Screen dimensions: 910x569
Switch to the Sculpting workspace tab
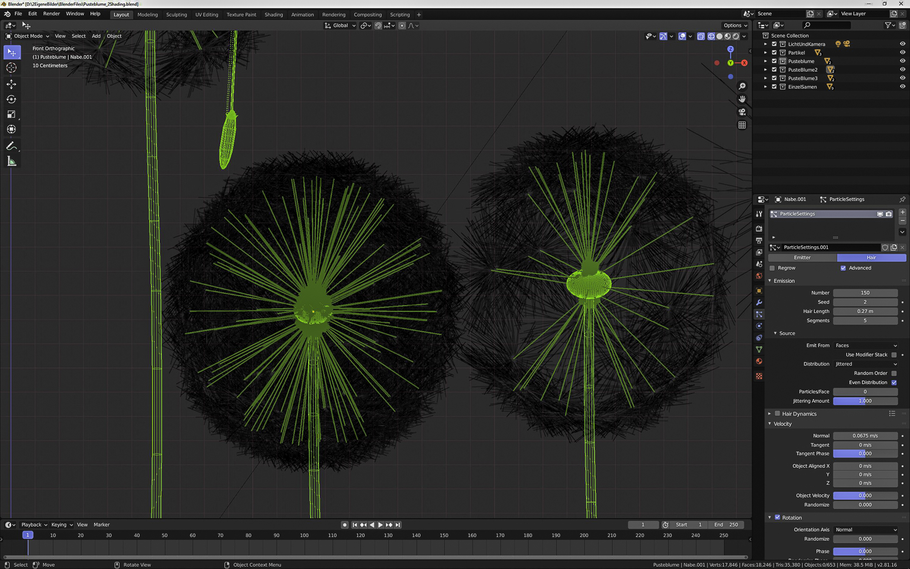click(177, 15)
